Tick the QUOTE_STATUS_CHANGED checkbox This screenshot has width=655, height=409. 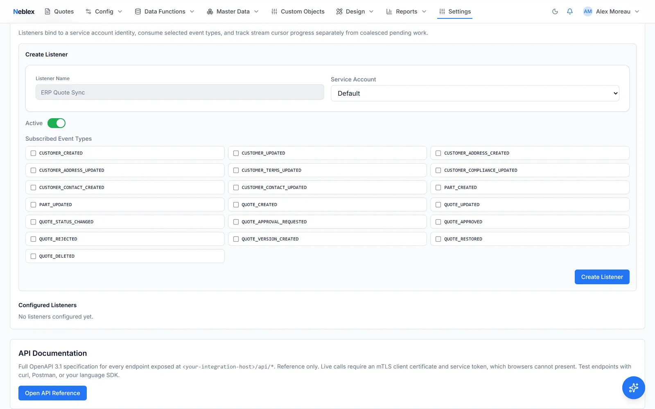tap(34, 222)
